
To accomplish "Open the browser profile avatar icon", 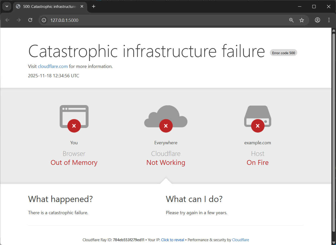I will 317,20.
